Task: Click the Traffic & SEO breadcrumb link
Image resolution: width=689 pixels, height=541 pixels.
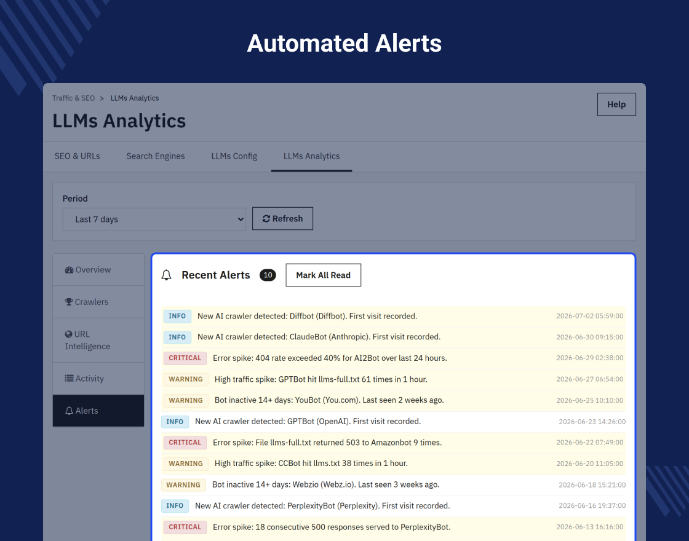Action: tap(73, 98)
